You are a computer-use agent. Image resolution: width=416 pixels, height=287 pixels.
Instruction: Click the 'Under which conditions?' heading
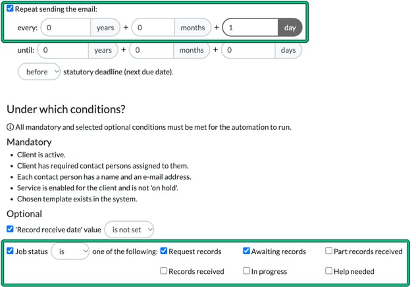[x=66, y=109]
